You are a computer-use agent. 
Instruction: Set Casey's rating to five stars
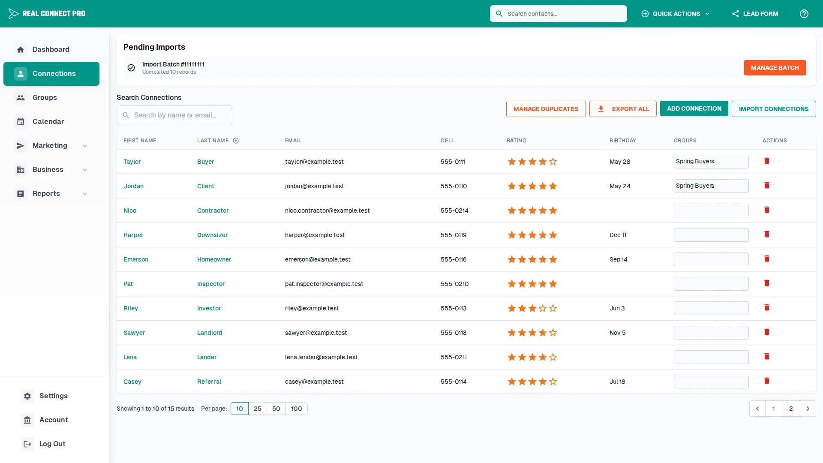click(x=553, y=382)
